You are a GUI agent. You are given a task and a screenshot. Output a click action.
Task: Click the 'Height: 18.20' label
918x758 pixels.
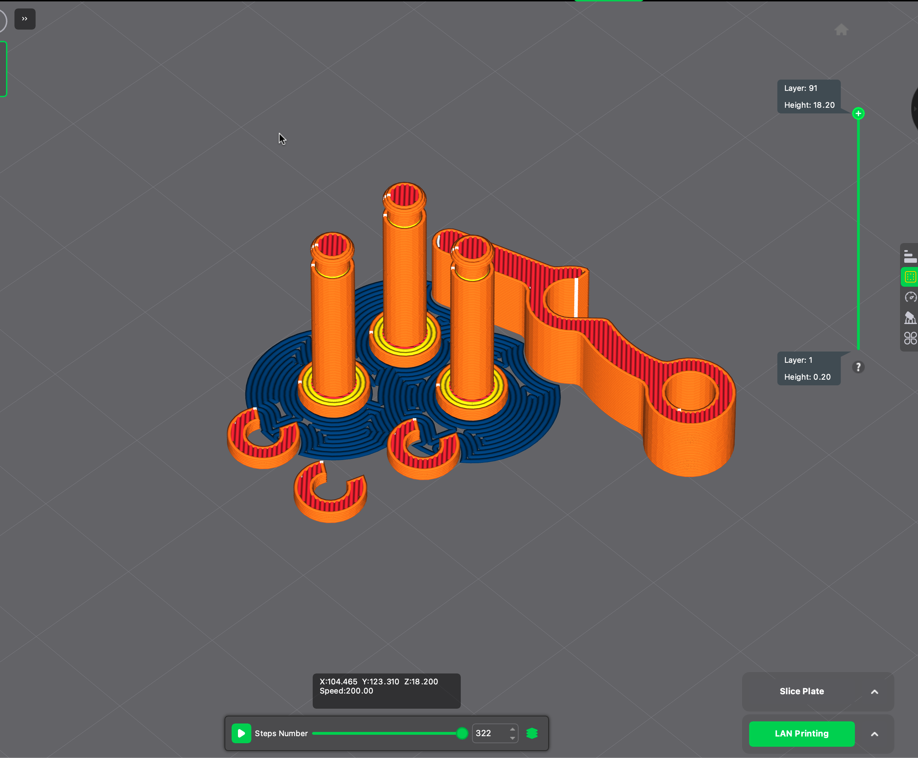click(809, 105)
